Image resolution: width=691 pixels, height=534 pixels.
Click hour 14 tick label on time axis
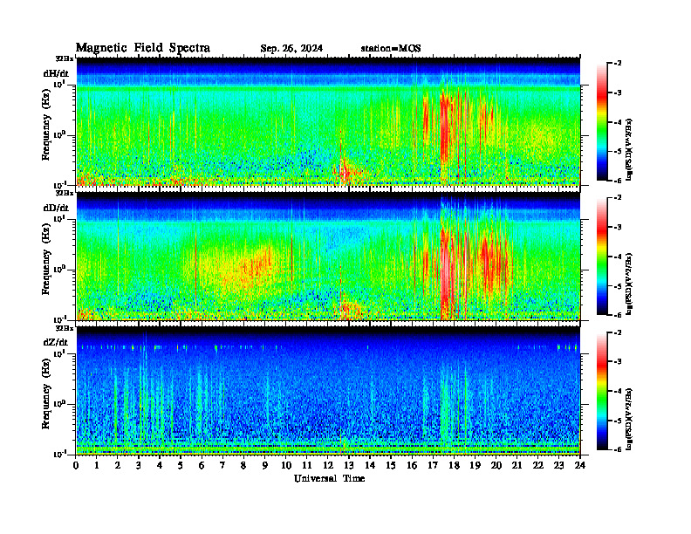(x=370, y=465)
